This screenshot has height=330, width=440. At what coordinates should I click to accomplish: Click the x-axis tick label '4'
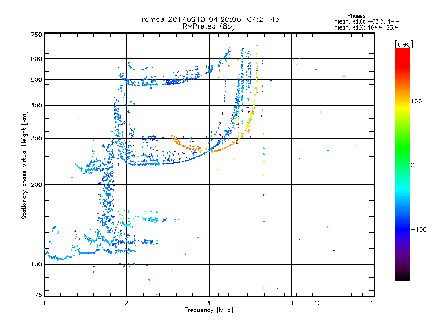click(209, 303)
